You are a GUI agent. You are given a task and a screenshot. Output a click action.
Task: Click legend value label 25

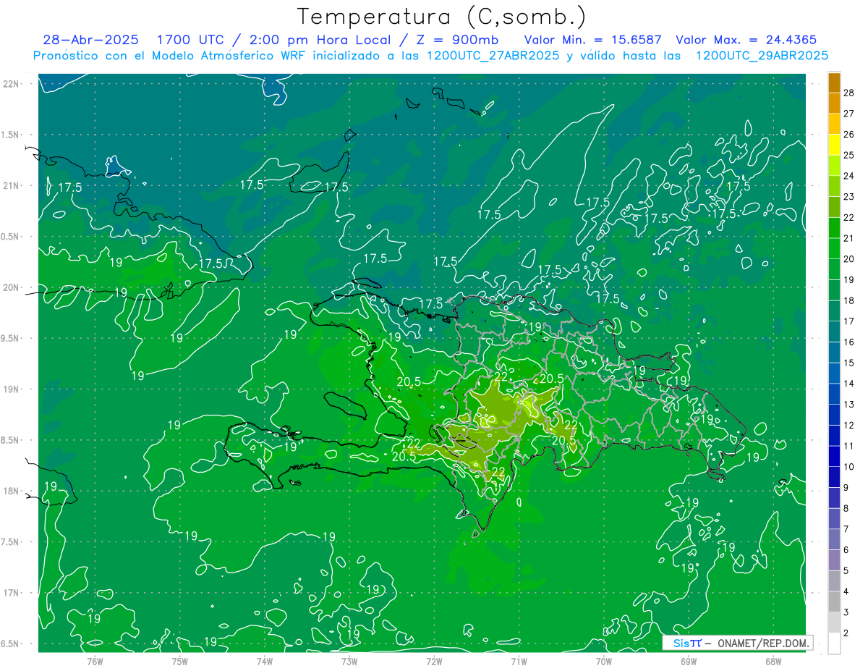(x=849, y=155)
